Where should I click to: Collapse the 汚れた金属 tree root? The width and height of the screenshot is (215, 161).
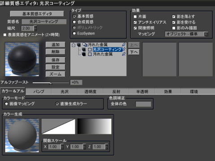[73, 45]
